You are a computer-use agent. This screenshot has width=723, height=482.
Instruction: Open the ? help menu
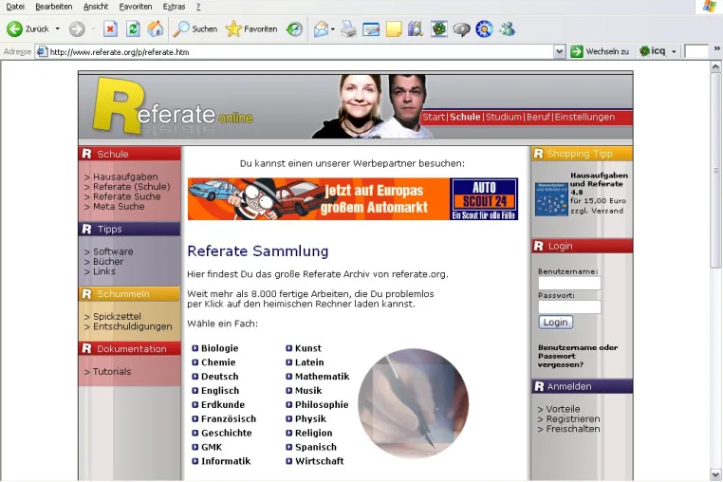point(198,7)
